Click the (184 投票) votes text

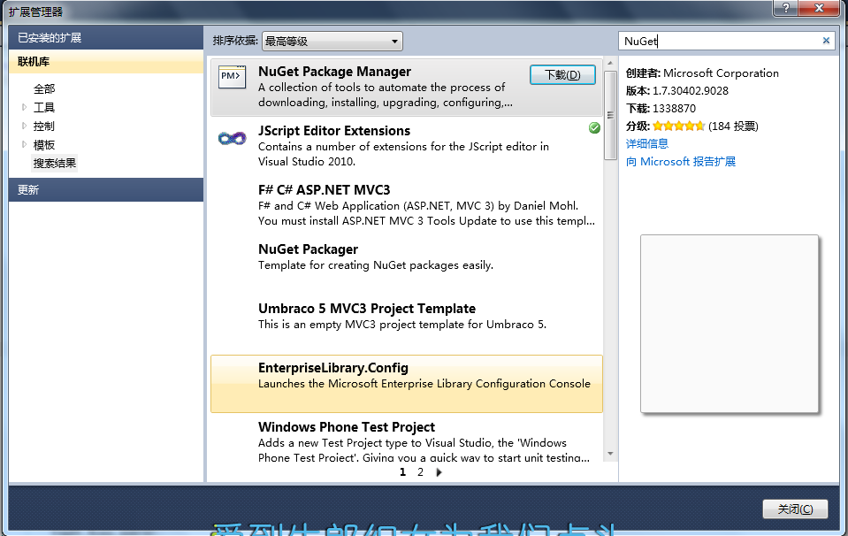point(733,126)
